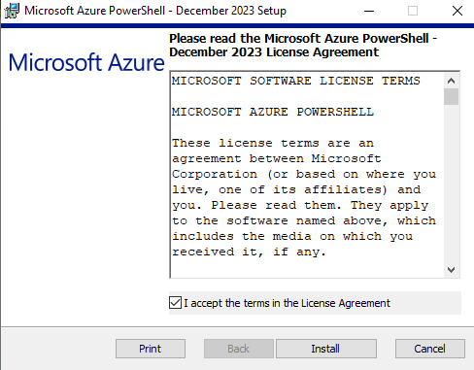
Task: Minimize the Azure PowerShell Setup window
Action: click(369, 11)
